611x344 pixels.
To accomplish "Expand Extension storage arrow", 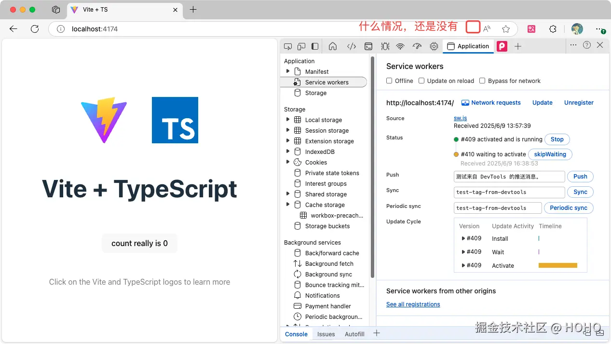I will pyautogui.click(x=288, y=141).
